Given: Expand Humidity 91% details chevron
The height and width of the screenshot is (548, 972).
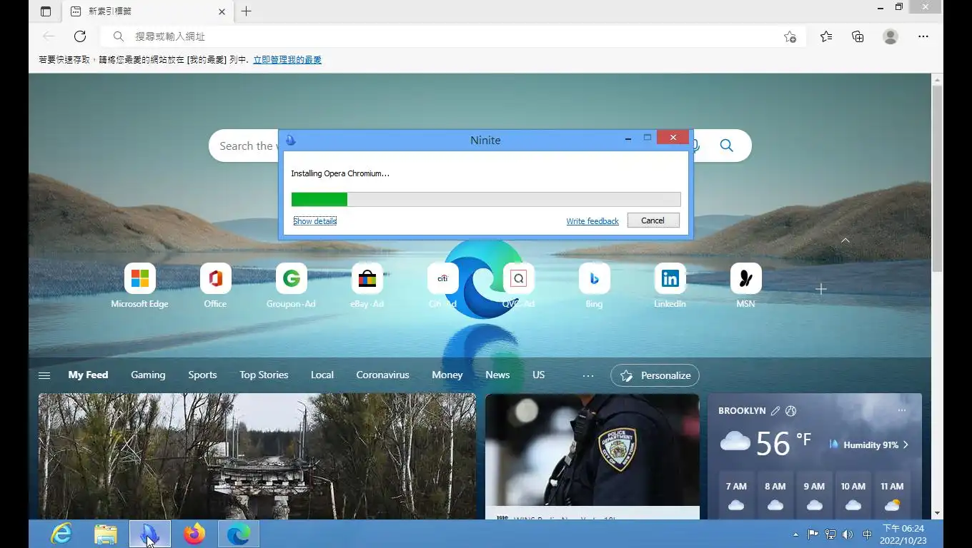Looking at the screenshot, I should click(906, 445).
